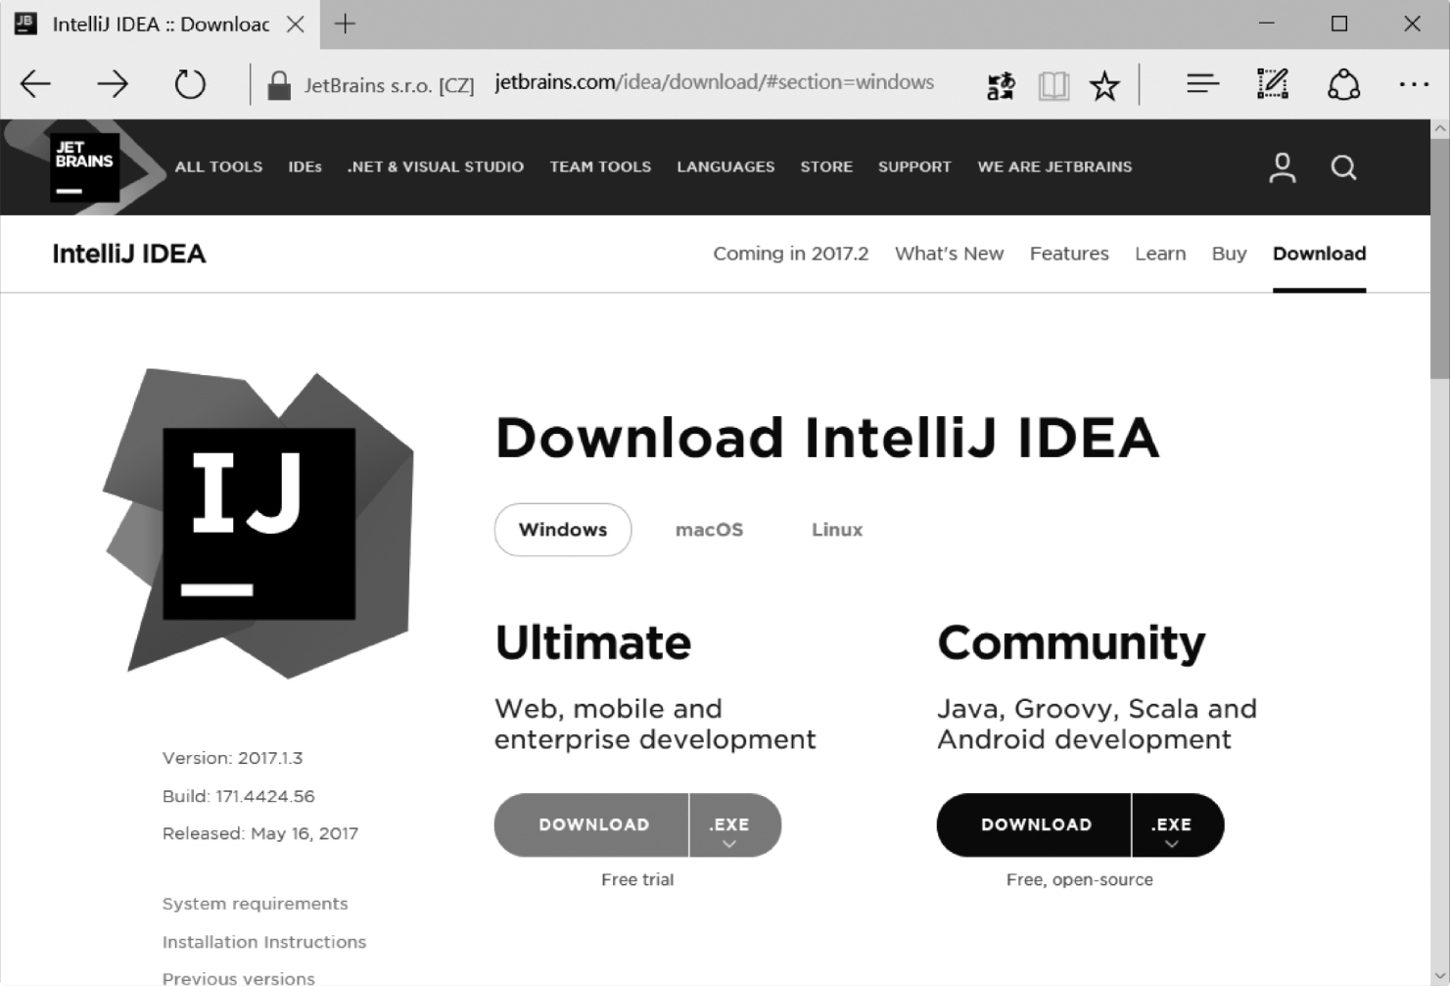Click the page vertical scrollbar thumb

click(1439, 258)
